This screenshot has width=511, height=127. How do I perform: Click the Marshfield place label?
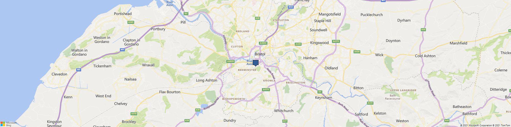coord(458,43)
